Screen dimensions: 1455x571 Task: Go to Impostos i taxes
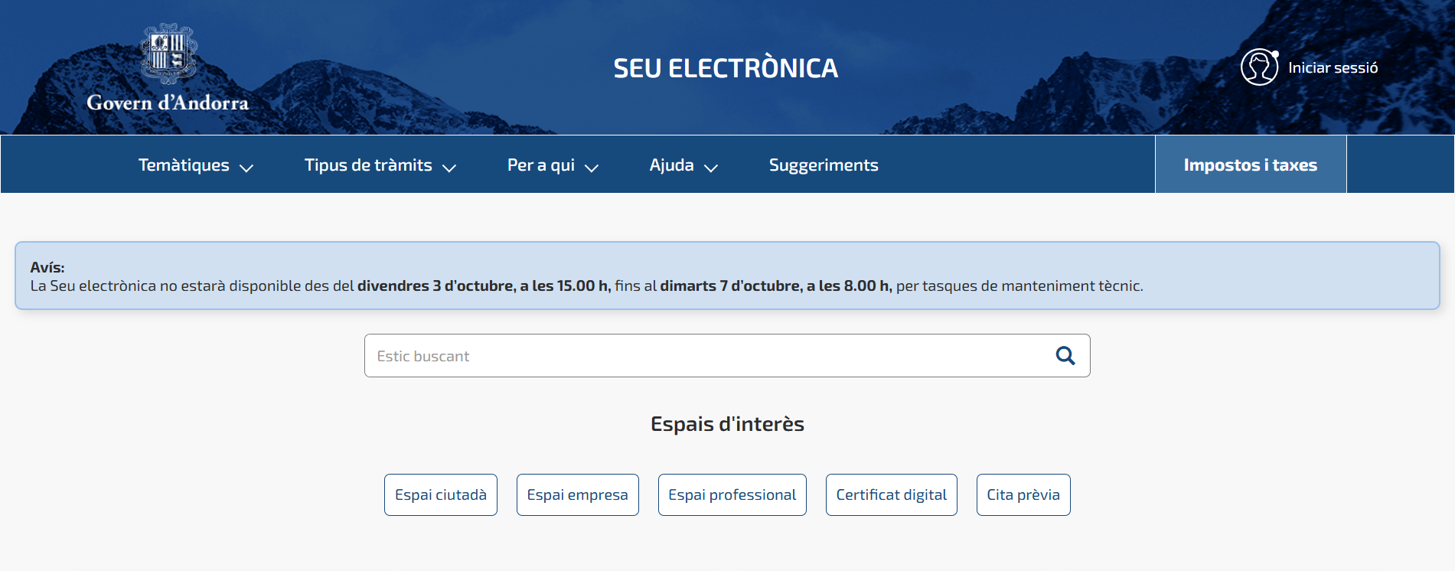(1250, 165)
